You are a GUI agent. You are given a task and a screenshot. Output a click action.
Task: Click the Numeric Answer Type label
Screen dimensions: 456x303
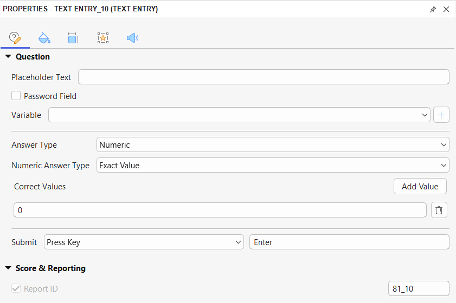pos(50,166)
